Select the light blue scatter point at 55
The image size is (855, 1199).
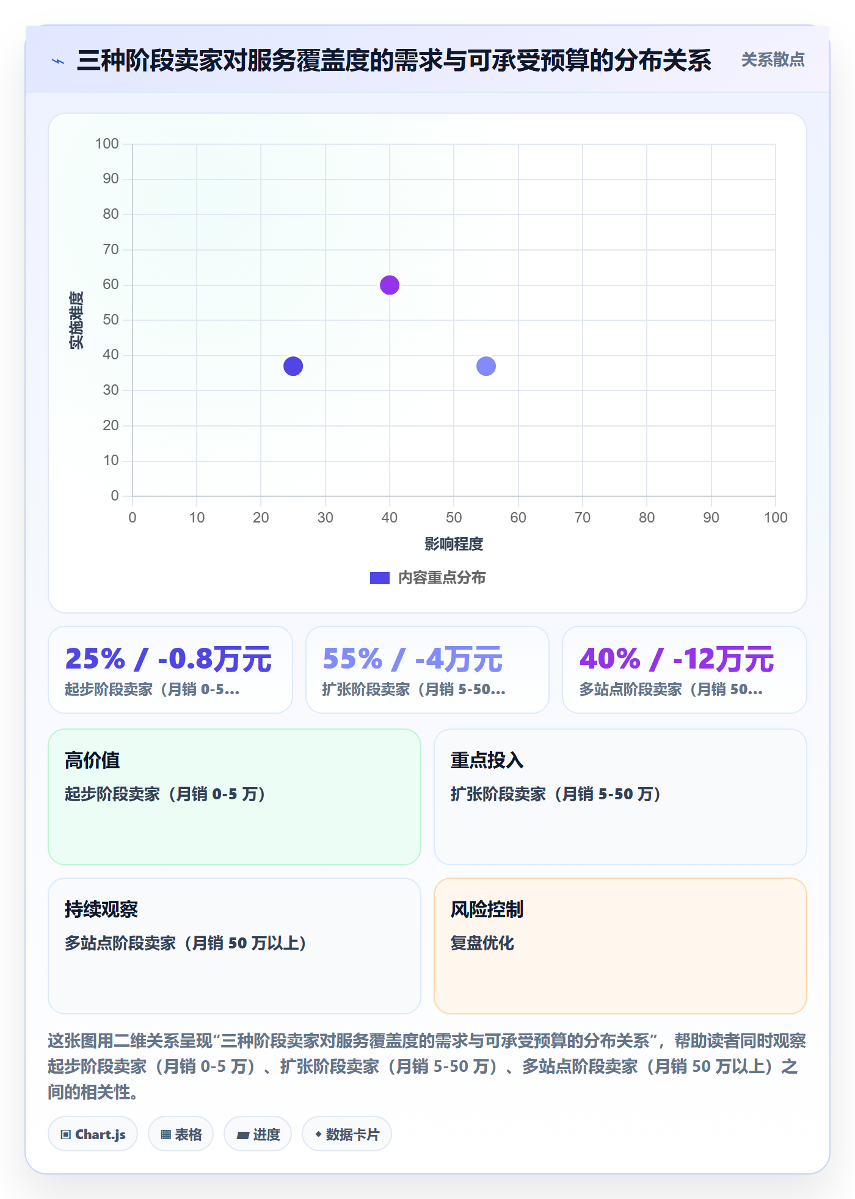[486, 366]
